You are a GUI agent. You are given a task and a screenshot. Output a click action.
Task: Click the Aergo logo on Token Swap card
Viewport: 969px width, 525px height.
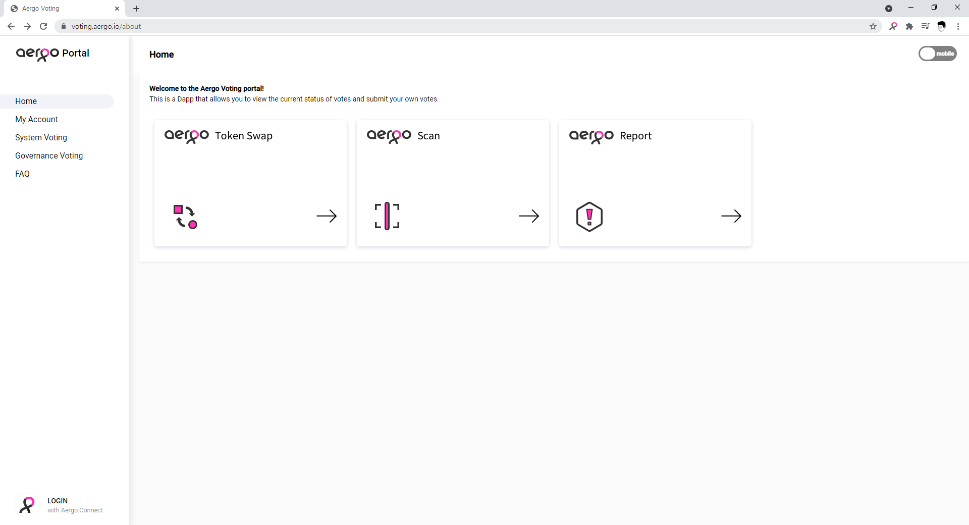(x=187, y=136)
